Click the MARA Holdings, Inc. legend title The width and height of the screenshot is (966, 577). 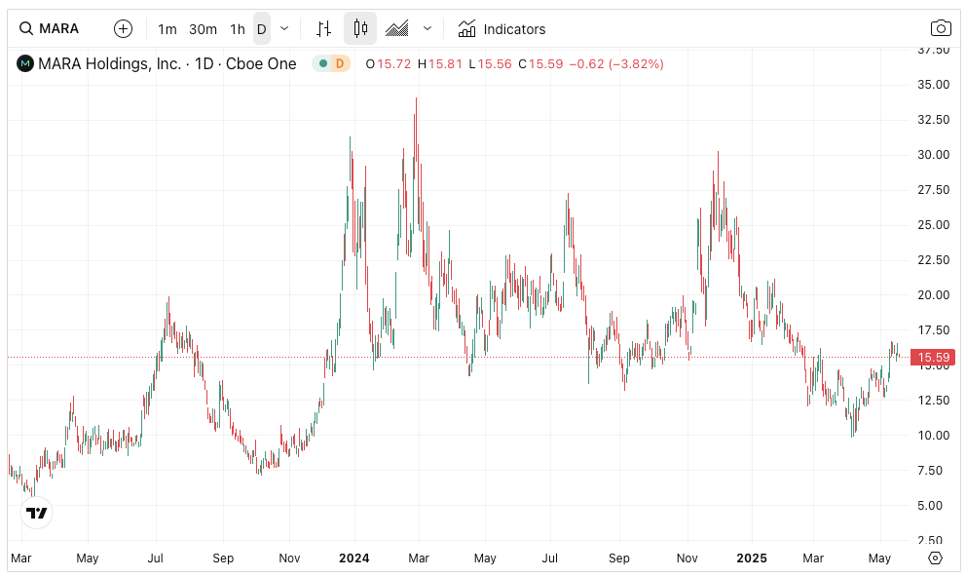(167, 63)
